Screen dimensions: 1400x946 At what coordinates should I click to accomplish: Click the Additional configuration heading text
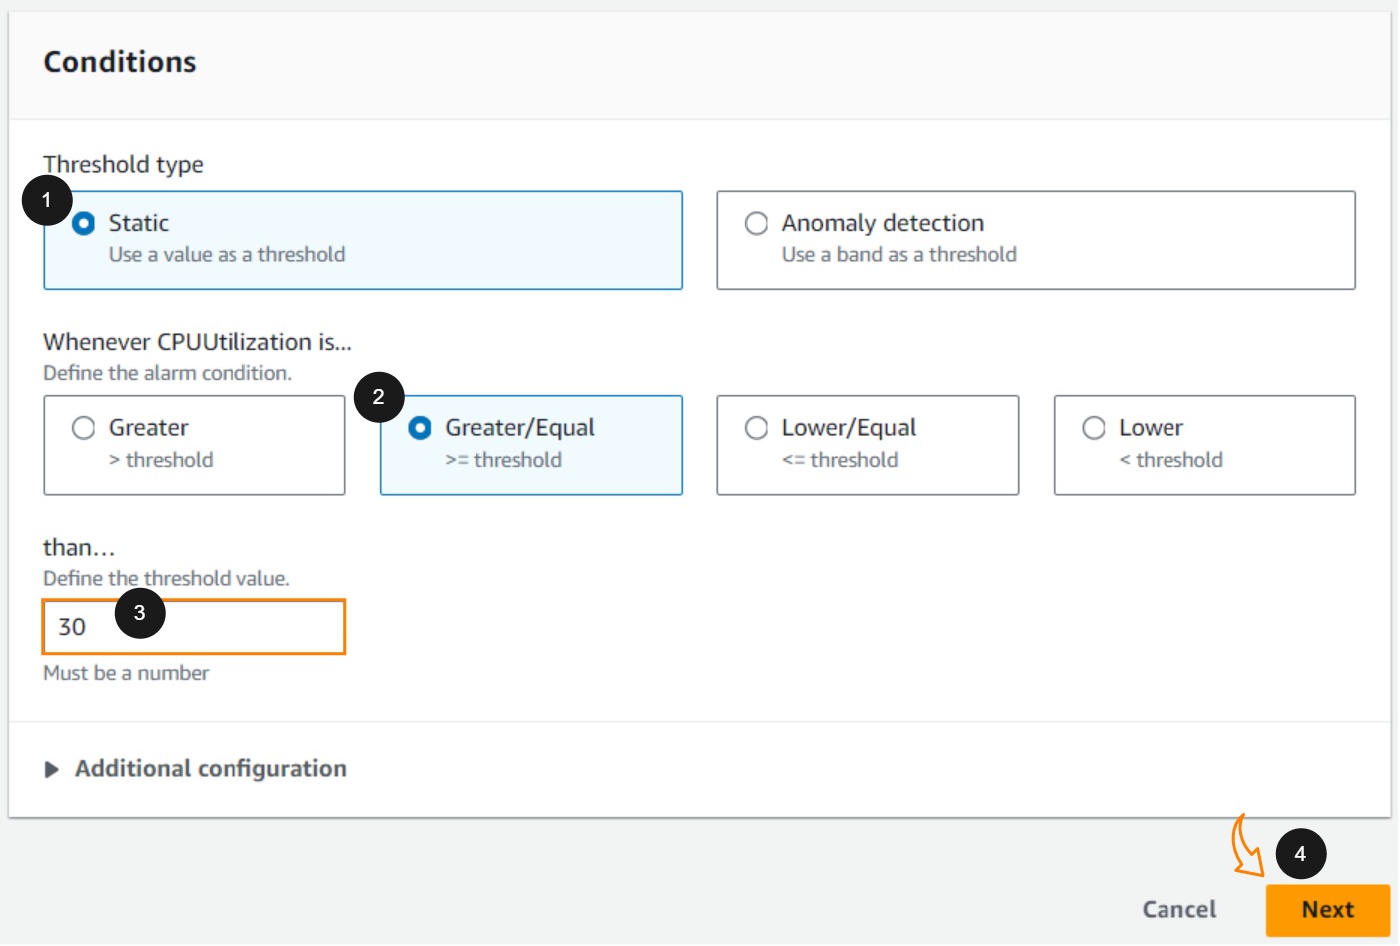(211, 769)
